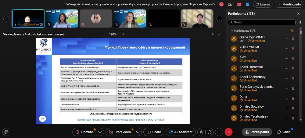Image resolution: width=305 pixels, height=138 pixels.
Task: Click the red LIVE streaming indicator
Action: point(239,4)
